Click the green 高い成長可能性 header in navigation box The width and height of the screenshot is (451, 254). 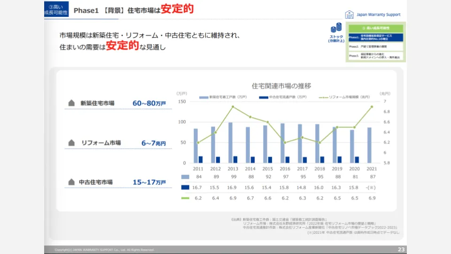coord(376,28)
